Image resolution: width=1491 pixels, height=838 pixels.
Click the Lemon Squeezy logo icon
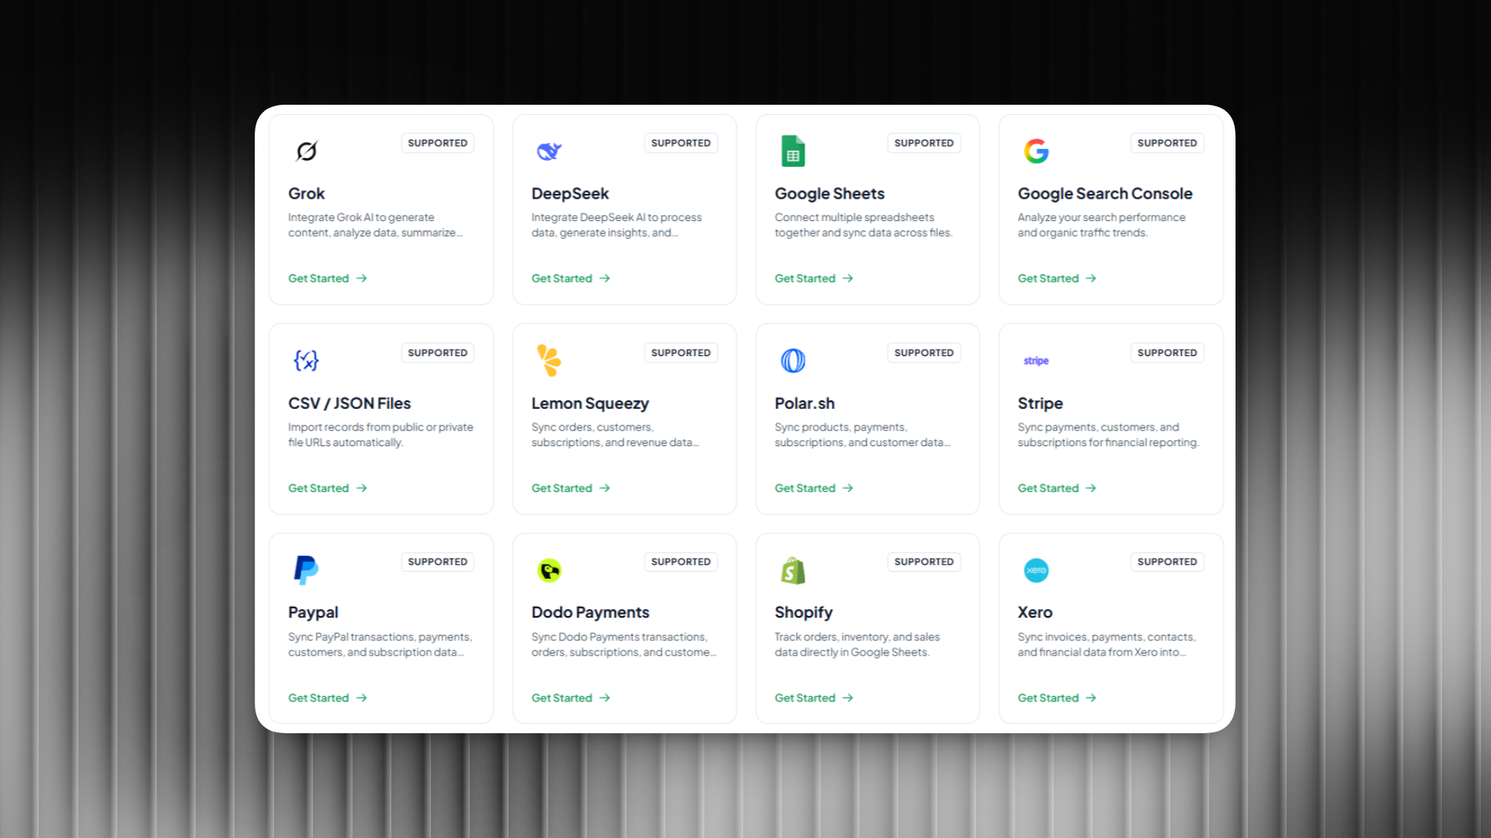point(549,360)
